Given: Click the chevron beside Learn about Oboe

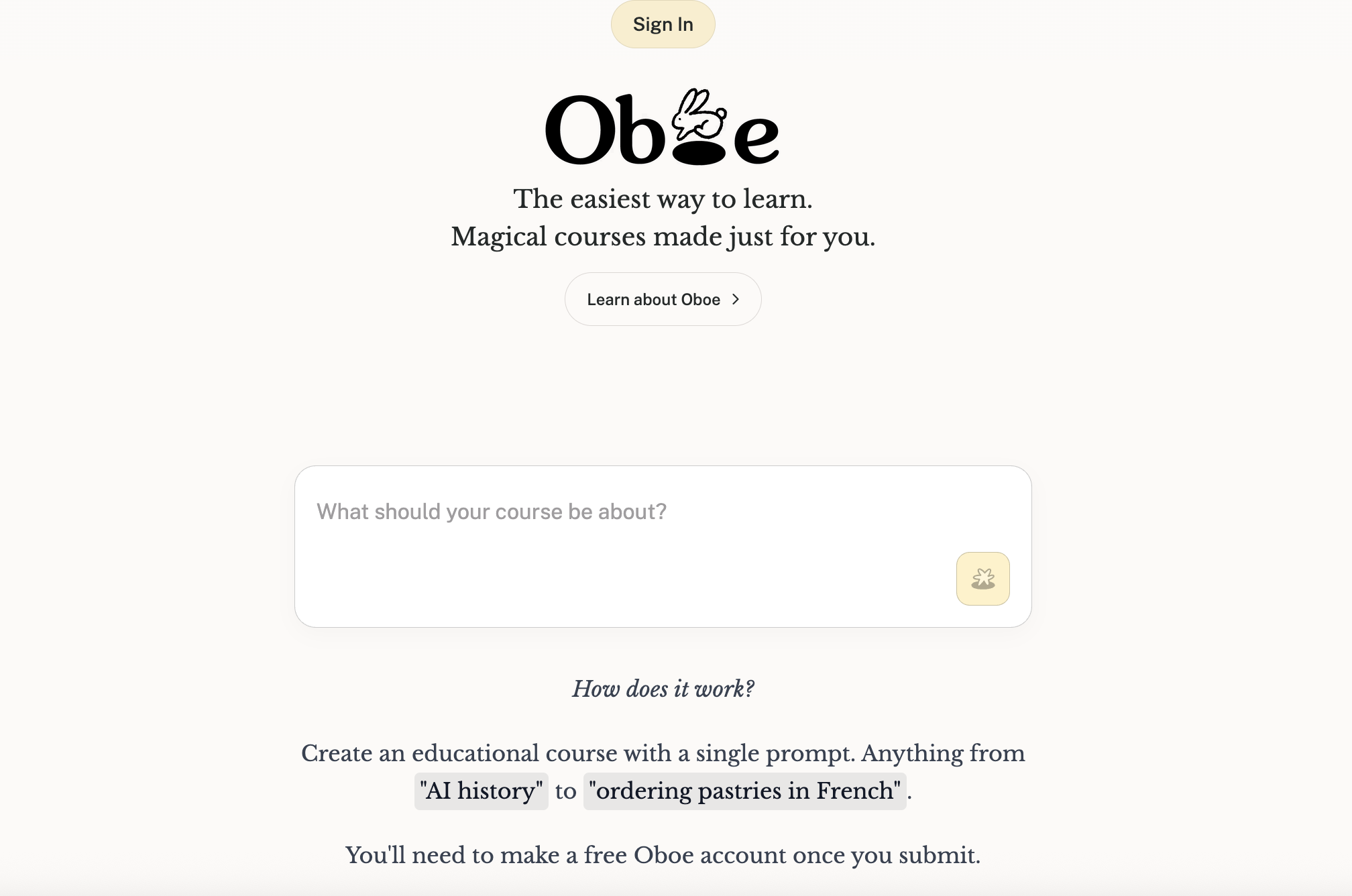Looking at the screenshot, I should 736,299.
